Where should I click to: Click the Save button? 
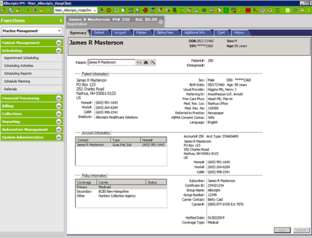point(282,230)
